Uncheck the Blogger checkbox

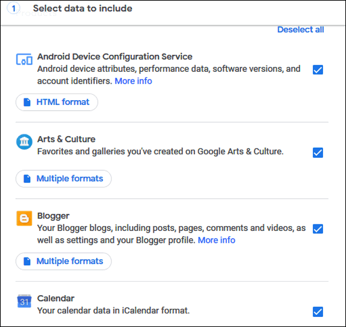[x=318, y=229]
